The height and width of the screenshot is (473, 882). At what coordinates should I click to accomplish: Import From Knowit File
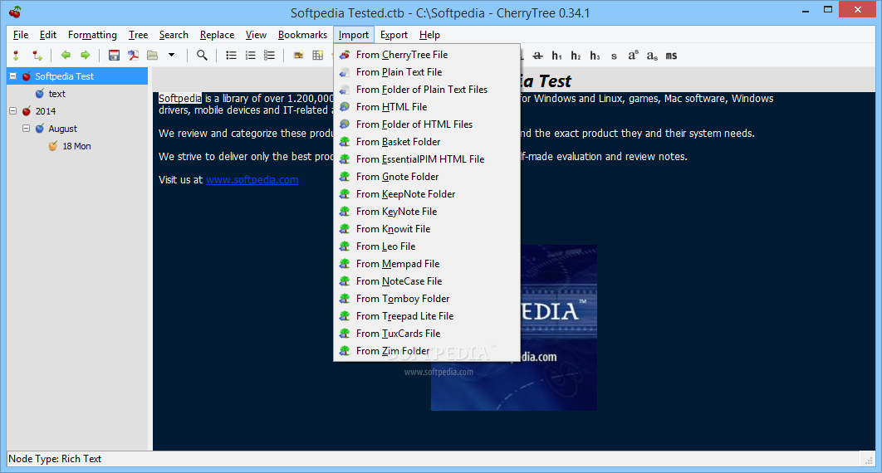[426, 229]
